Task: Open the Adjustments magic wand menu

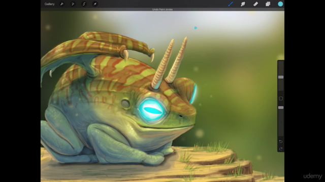Action: 73,4
